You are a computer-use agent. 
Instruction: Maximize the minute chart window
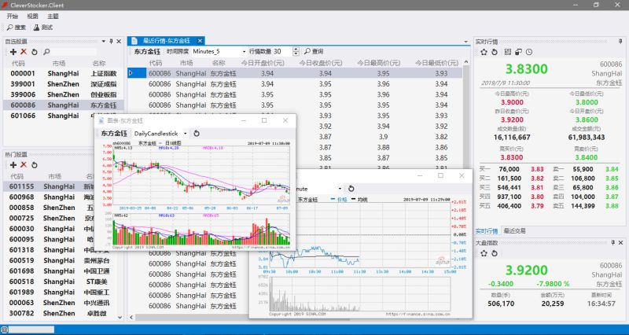pos(441,175)
